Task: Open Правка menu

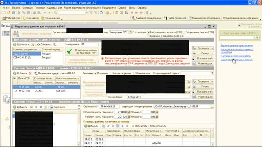Action: 16,8
